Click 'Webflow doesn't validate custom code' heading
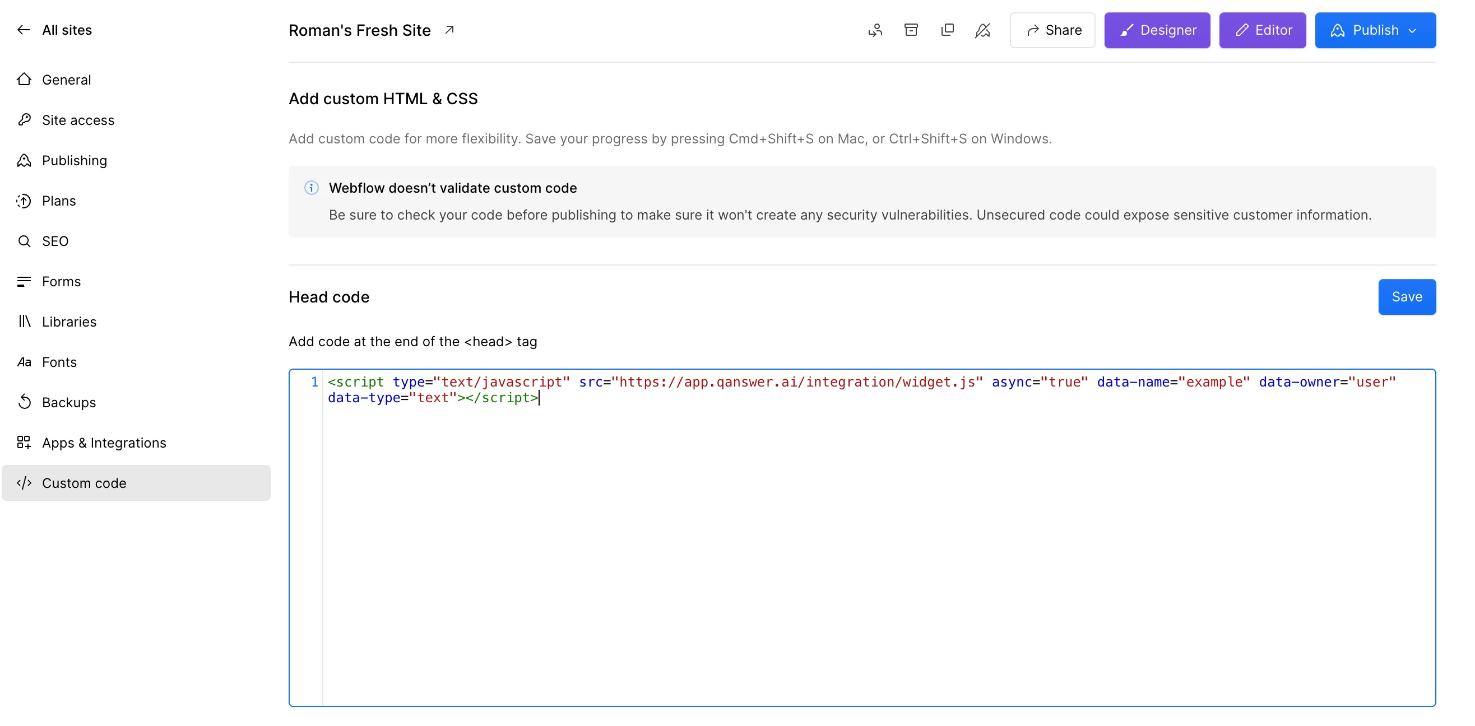Image resolution: width=1475 pixels, height=726 pixels. click(x=453, y=188)
